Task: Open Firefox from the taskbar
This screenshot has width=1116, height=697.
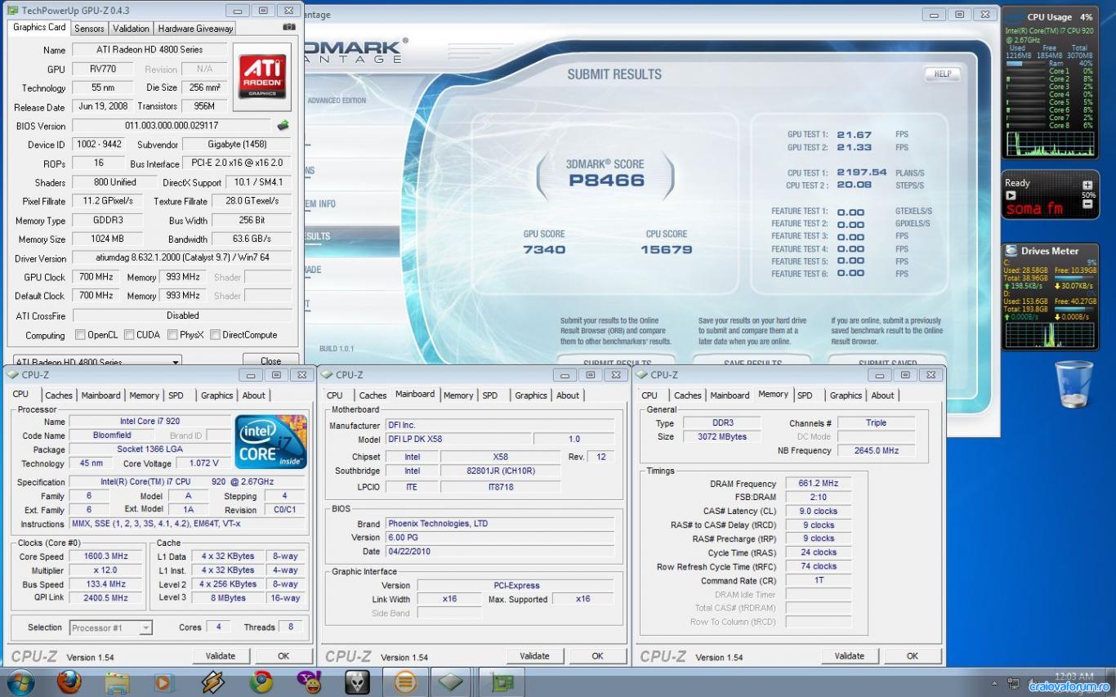Action: [69, 681]
